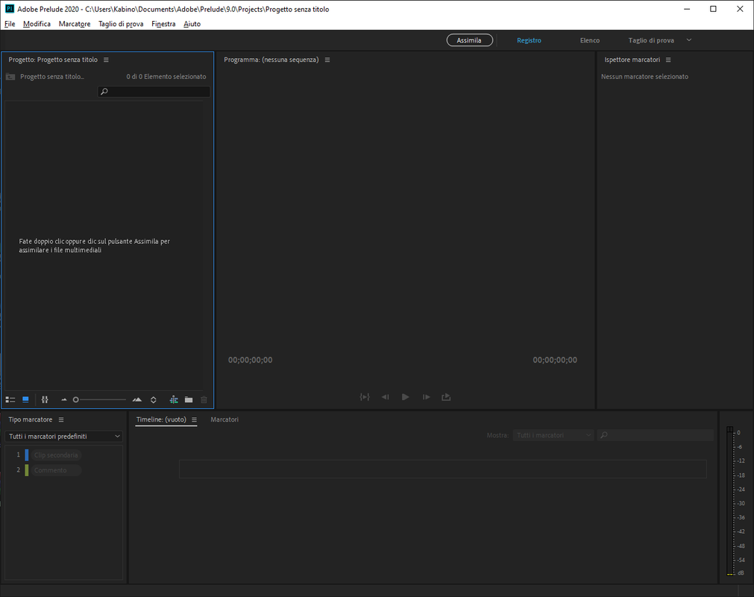Open the Progetto panel menu icon
754x597 pixels.
tap(106, 60)
